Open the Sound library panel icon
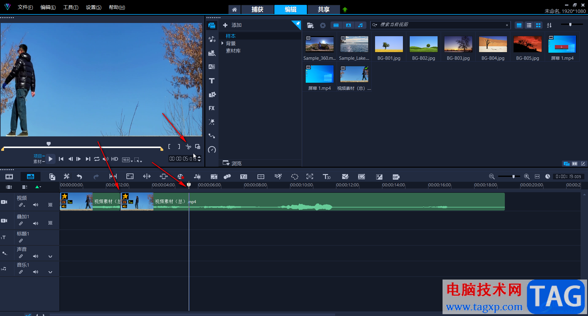Viewport: 588px width, 316px height. (x=212, y=39)
